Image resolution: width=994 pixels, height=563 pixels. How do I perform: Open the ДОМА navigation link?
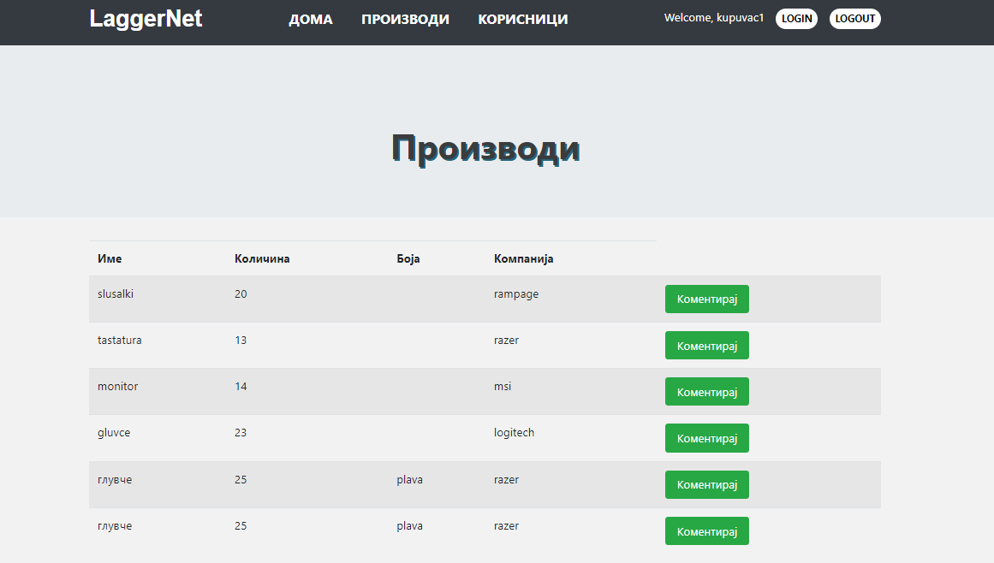pyautogui.click(x=310, y=20)
